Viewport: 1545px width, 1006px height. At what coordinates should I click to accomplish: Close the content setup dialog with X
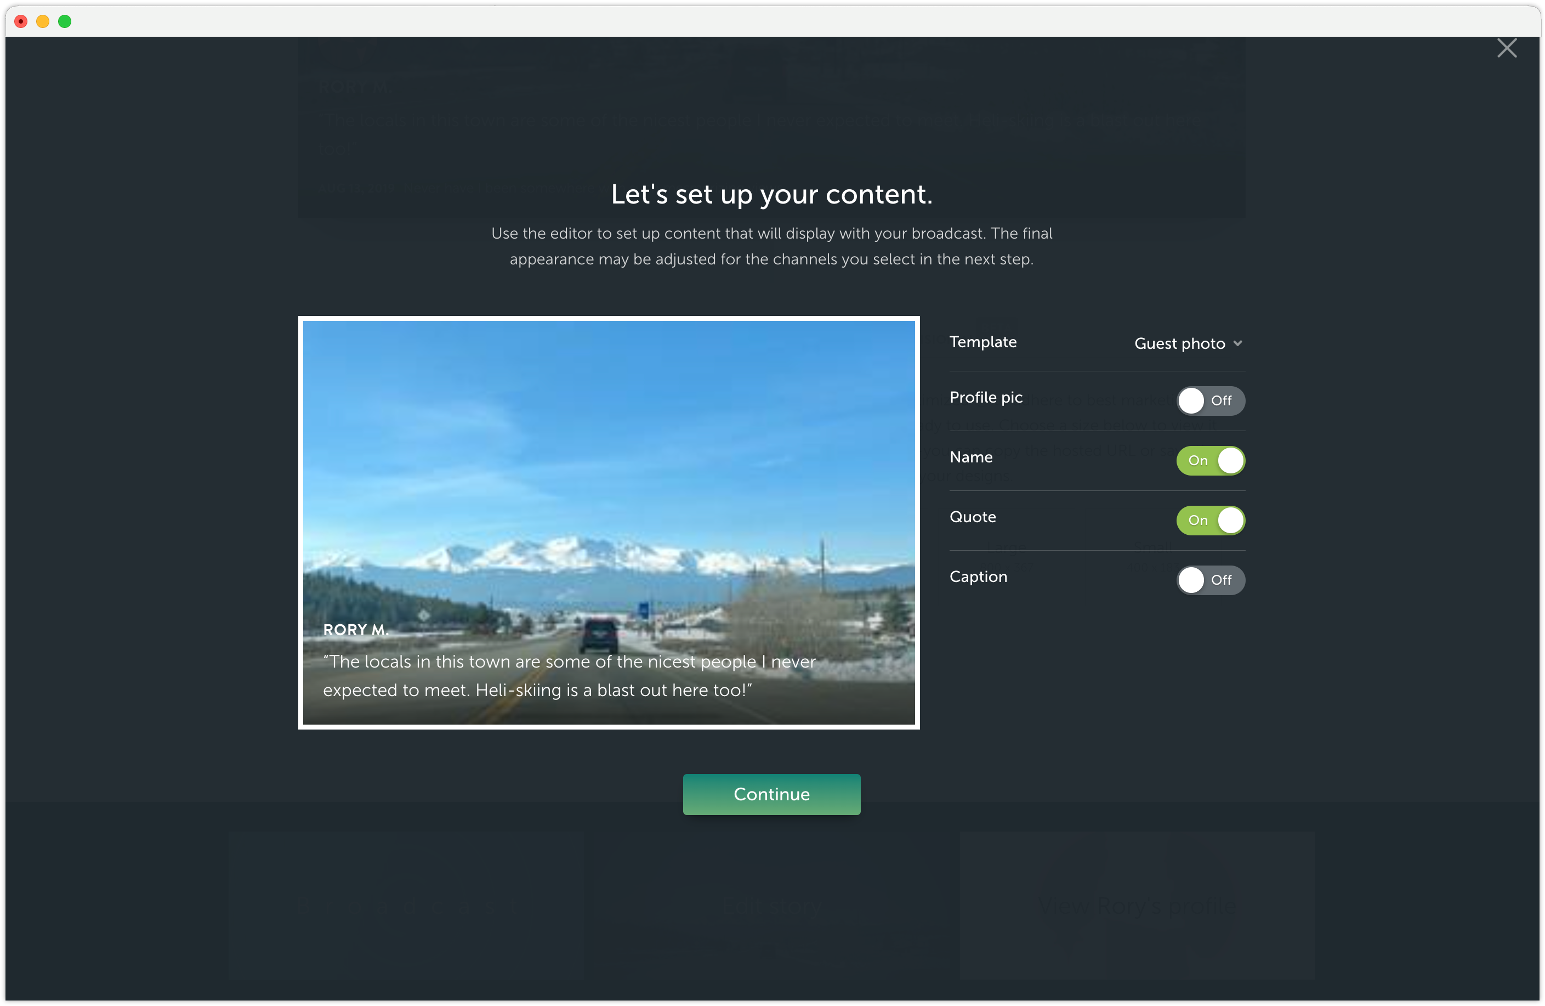pos(1506,48)
